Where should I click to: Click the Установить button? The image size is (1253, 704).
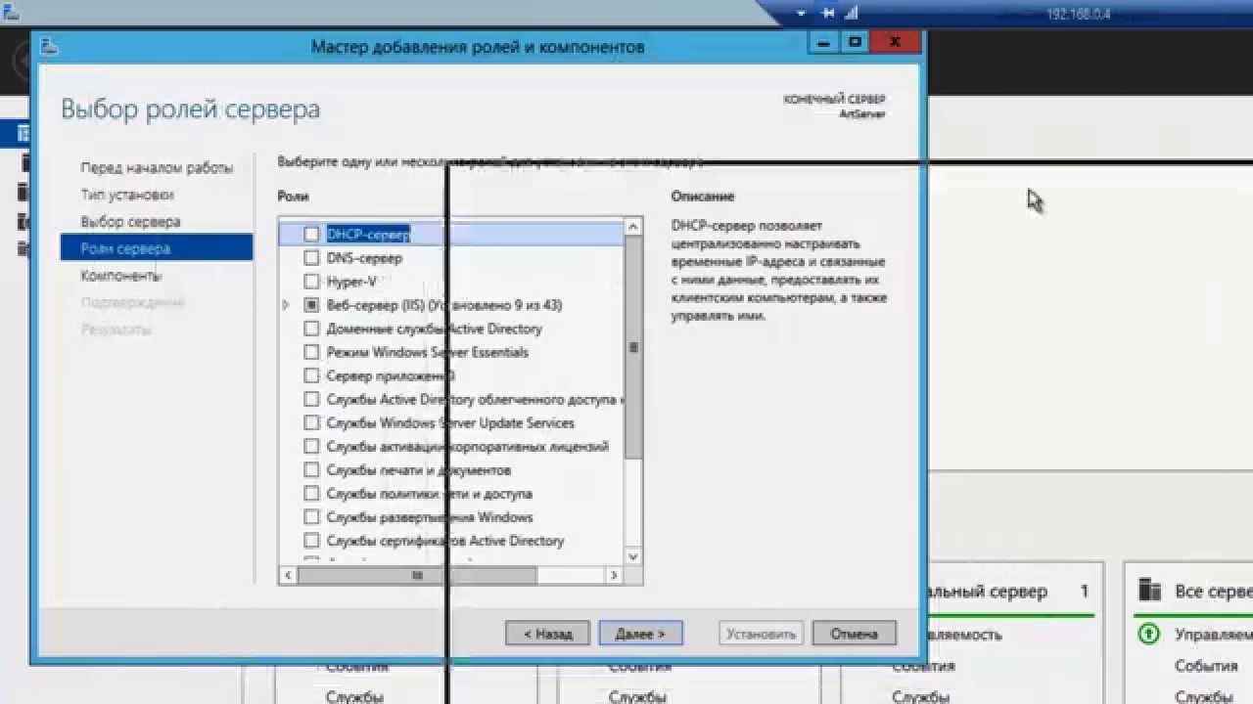(763, 634)
